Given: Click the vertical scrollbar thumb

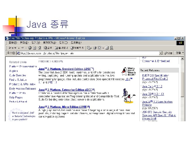Looking at the screenshot, I should (182, 84).
